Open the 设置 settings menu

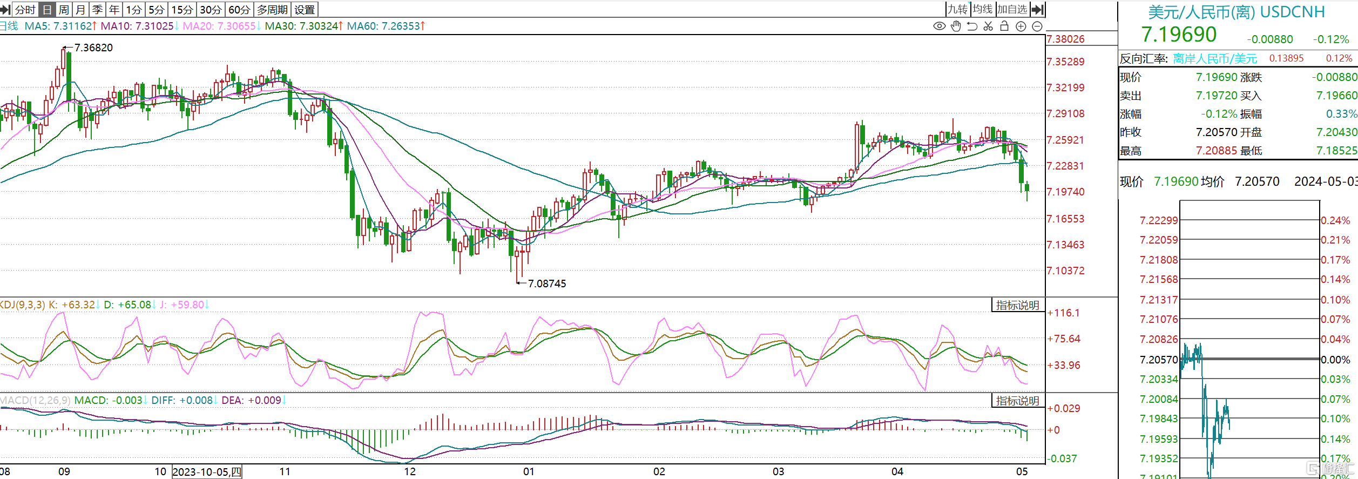[305, 10]
